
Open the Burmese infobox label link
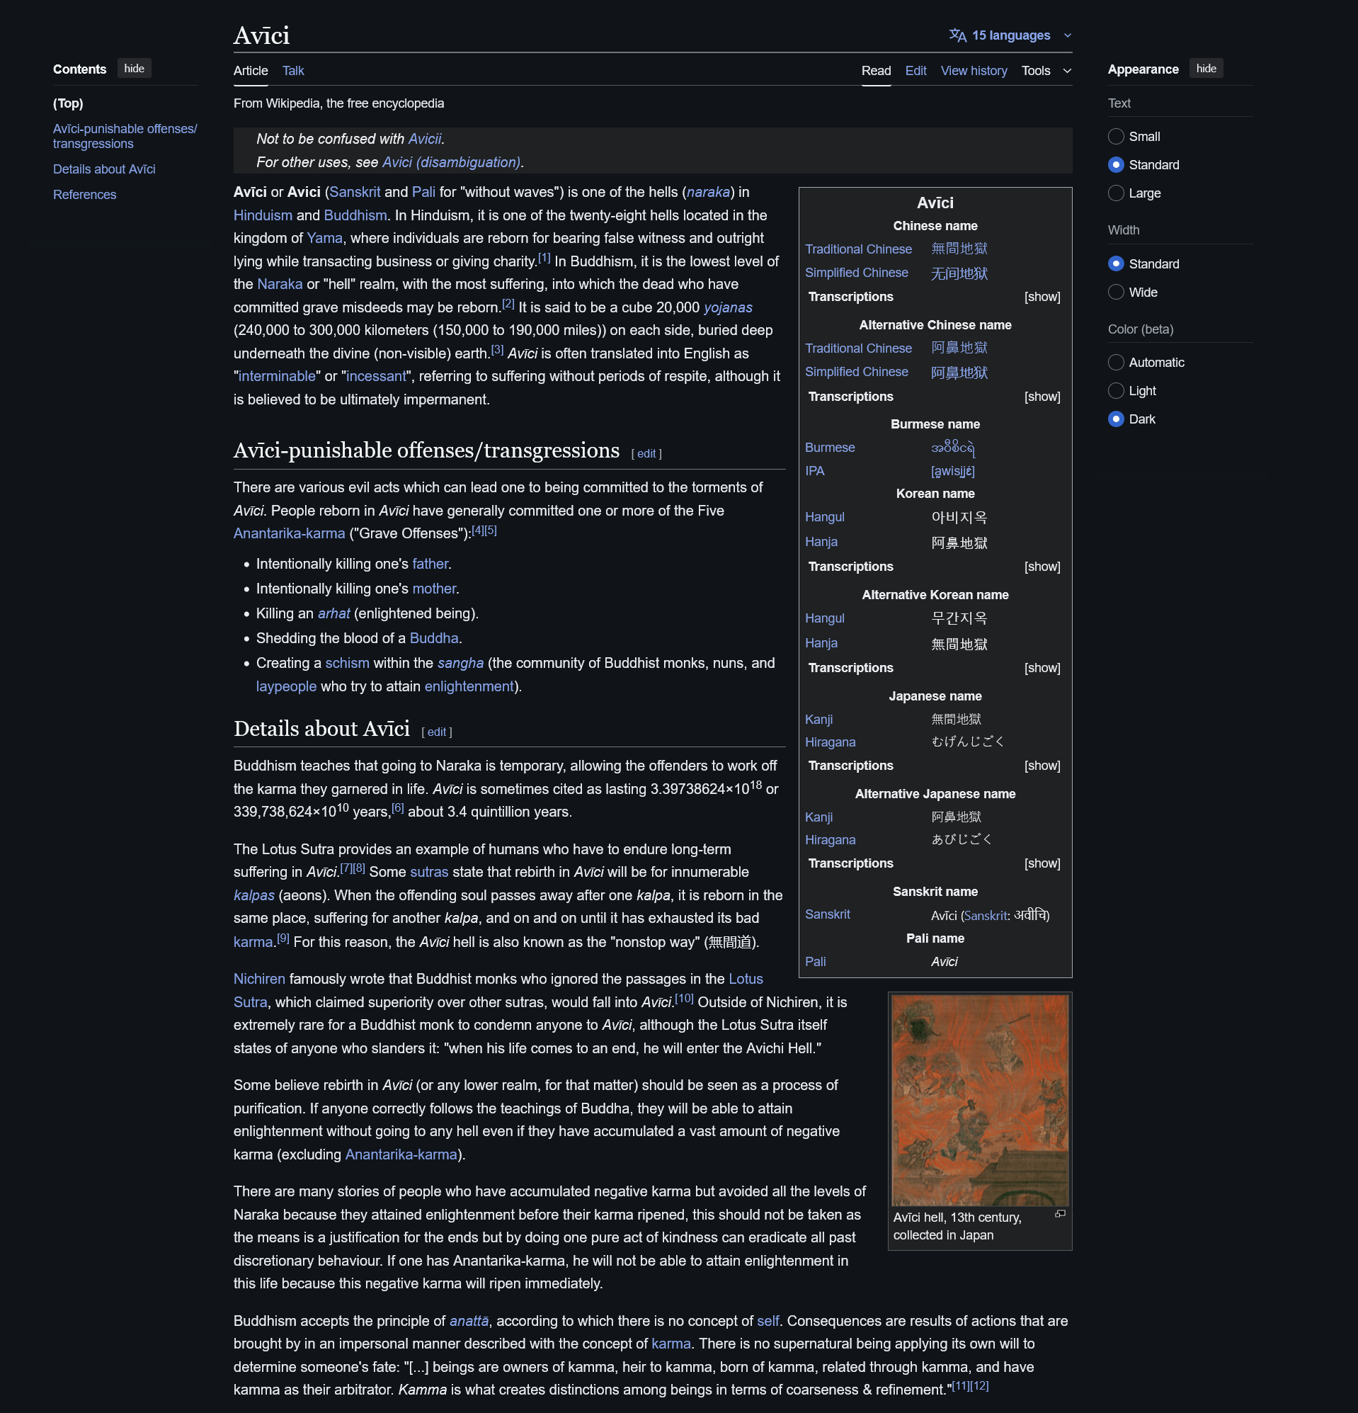click(830, 448)
